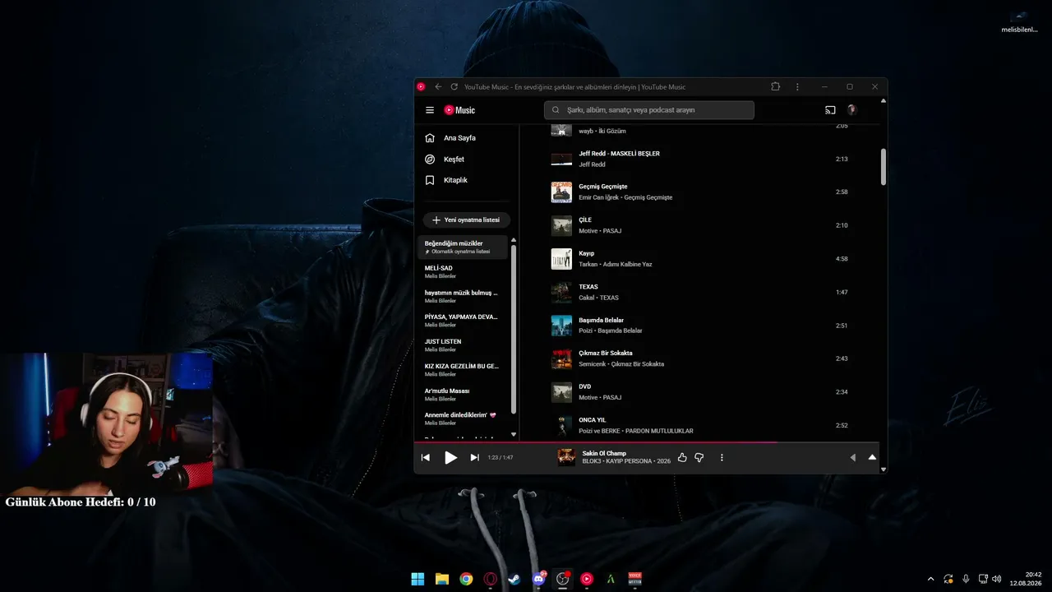Open the taskbar volume speaker icon

pos(997,579)
